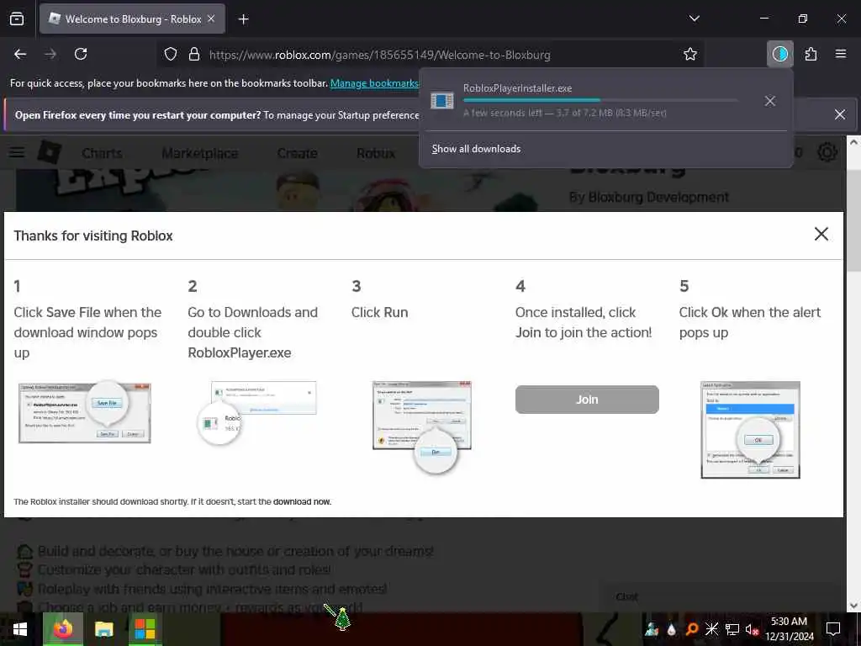Cancel the RobloxPlayerInstaller.exe download
This screenshot has height=646, width=861.
(770, 101)
